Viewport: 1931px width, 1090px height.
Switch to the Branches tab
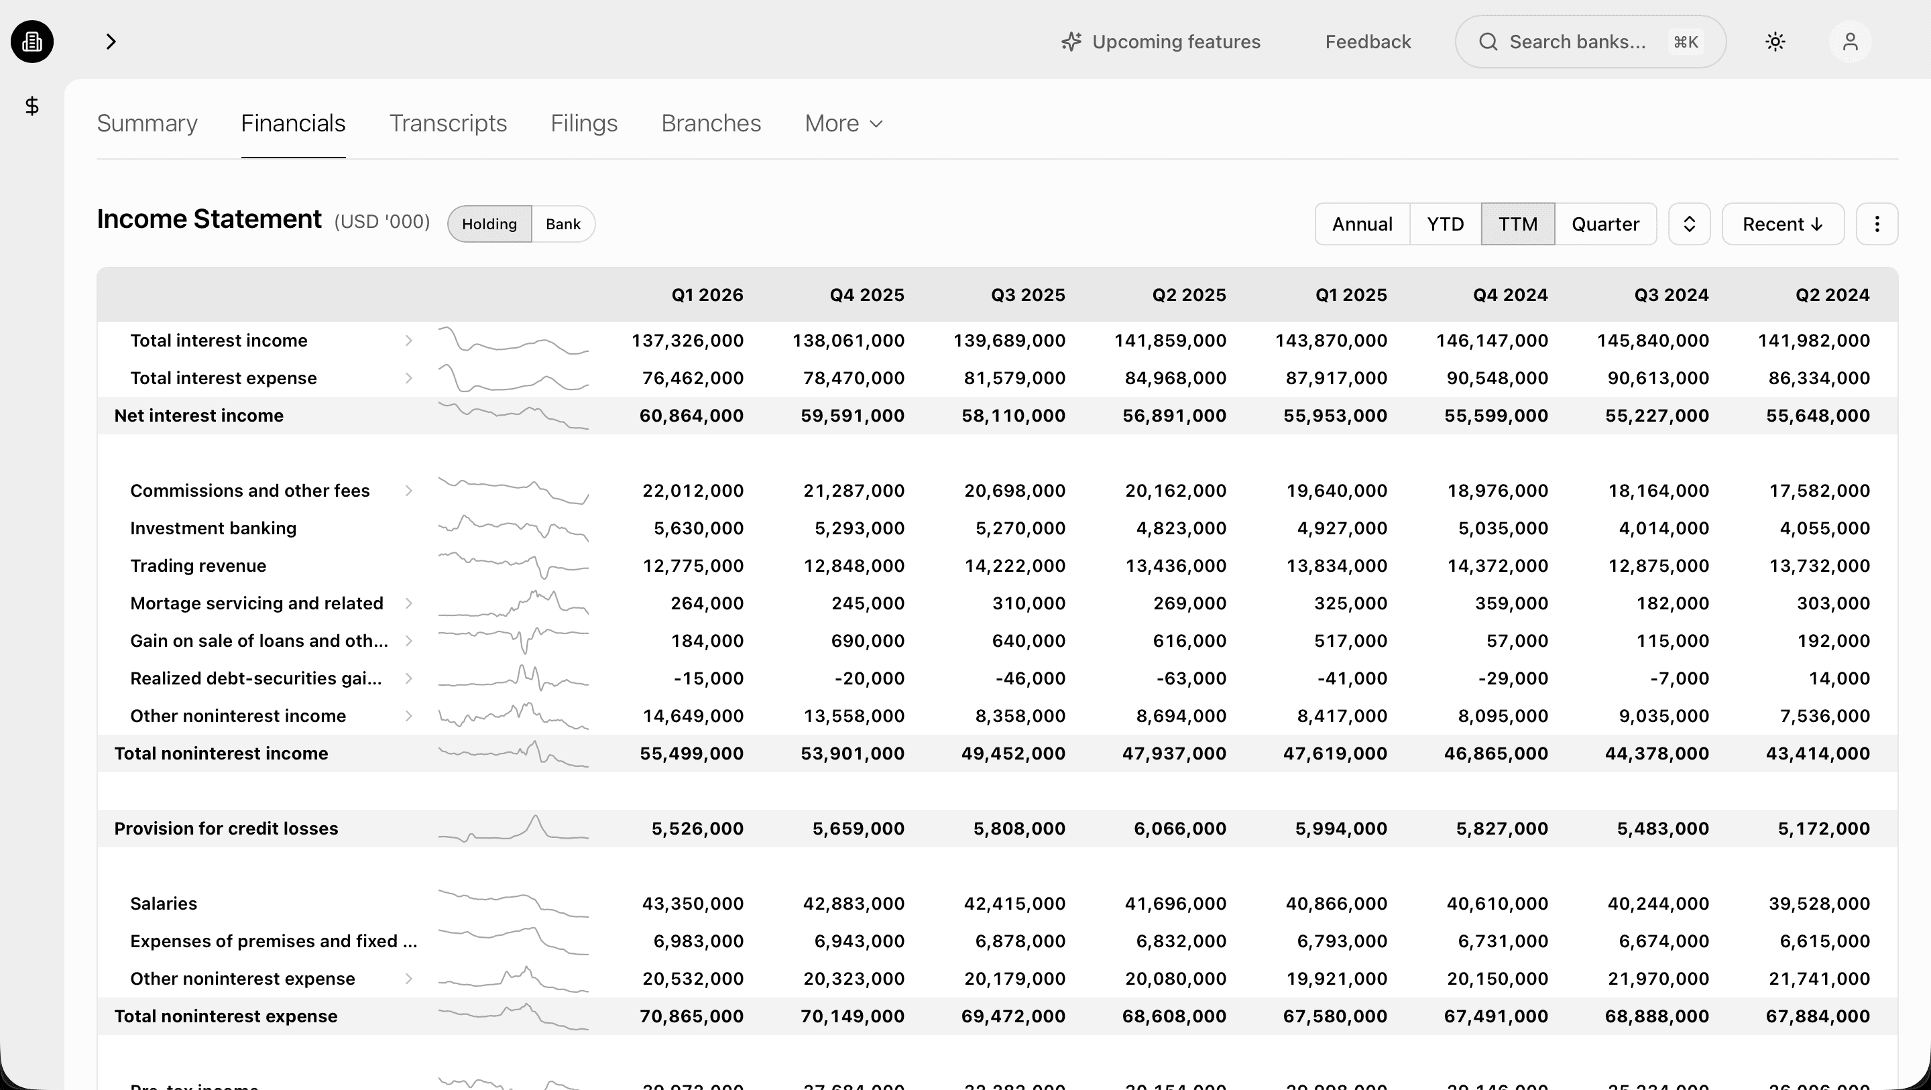(711, 123)
